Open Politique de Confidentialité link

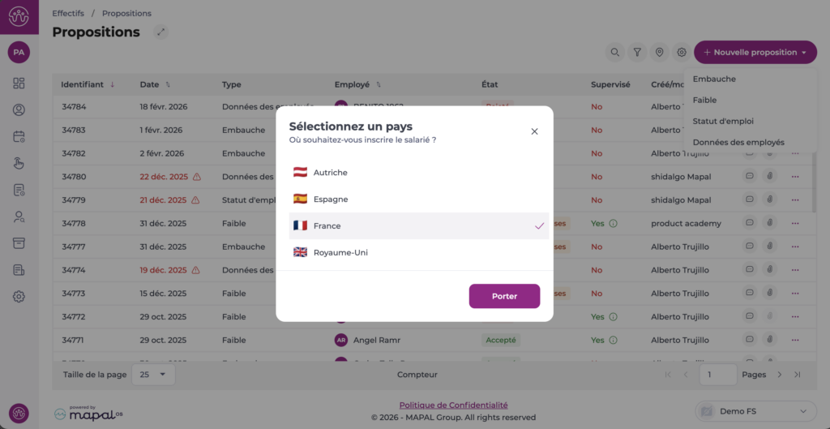click(x=453, y=405)
